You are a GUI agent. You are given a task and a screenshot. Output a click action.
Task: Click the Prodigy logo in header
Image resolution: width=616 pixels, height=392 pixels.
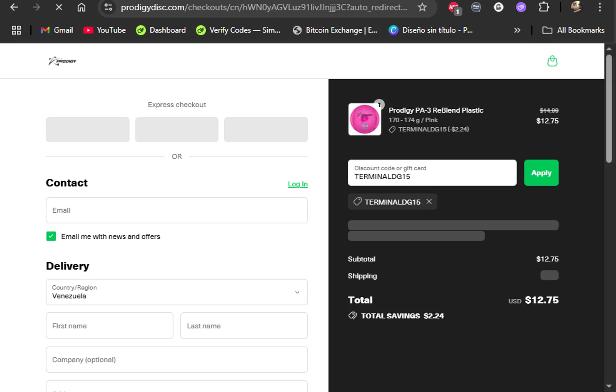[x=62, y=61]
